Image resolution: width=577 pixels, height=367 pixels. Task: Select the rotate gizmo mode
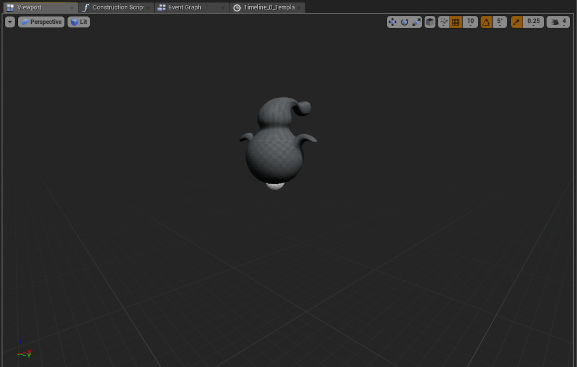coord(404,22)
